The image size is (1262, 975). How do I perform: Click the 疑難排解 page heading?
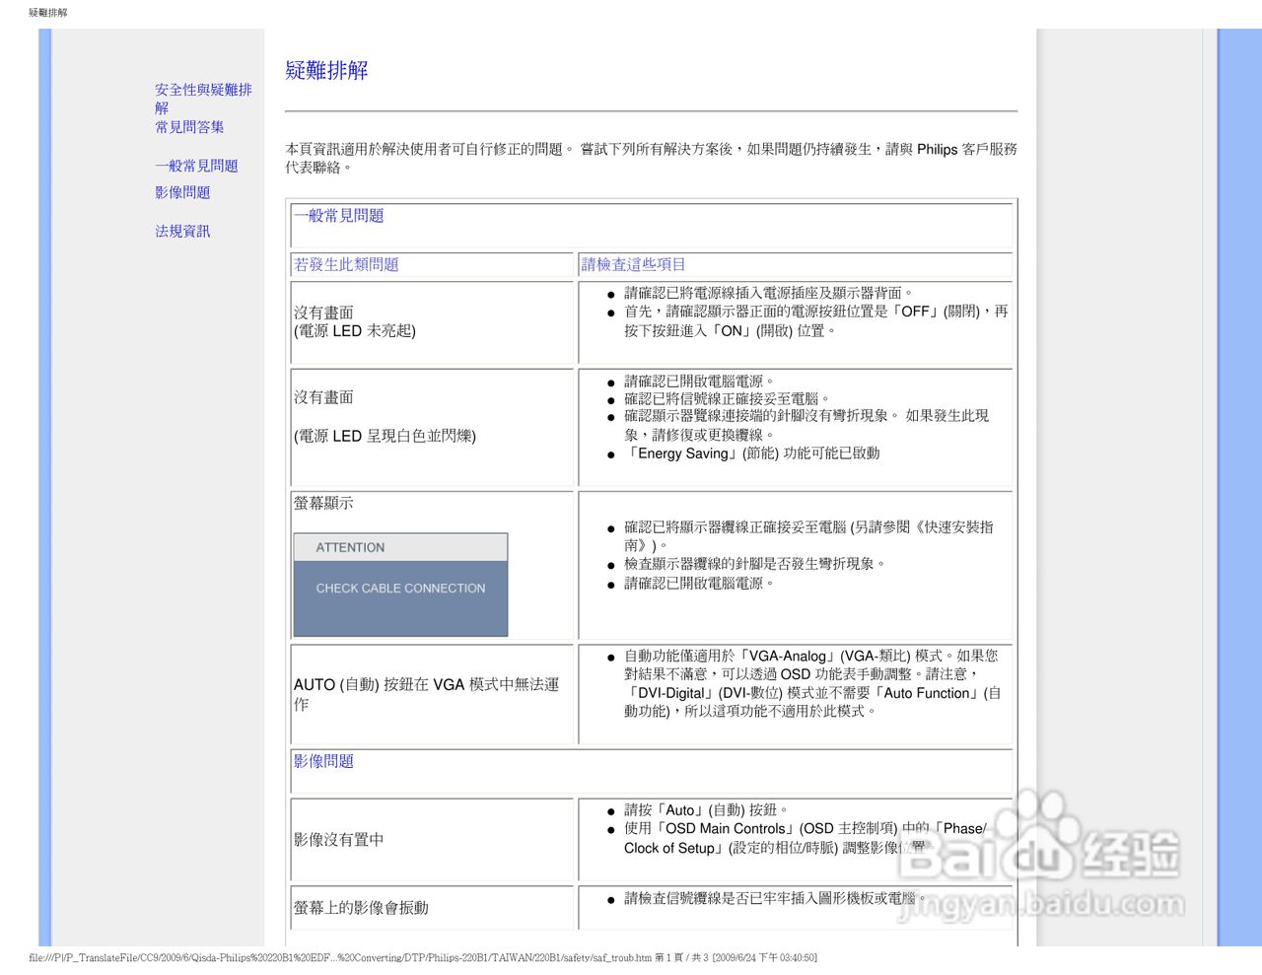click(326, 70)
